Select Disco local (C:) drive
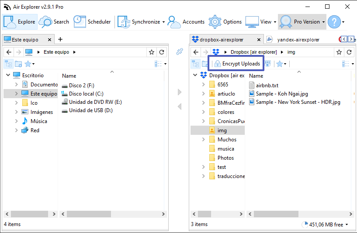The width and height of the screenshot is (357, 233). (x=83, y=94)
